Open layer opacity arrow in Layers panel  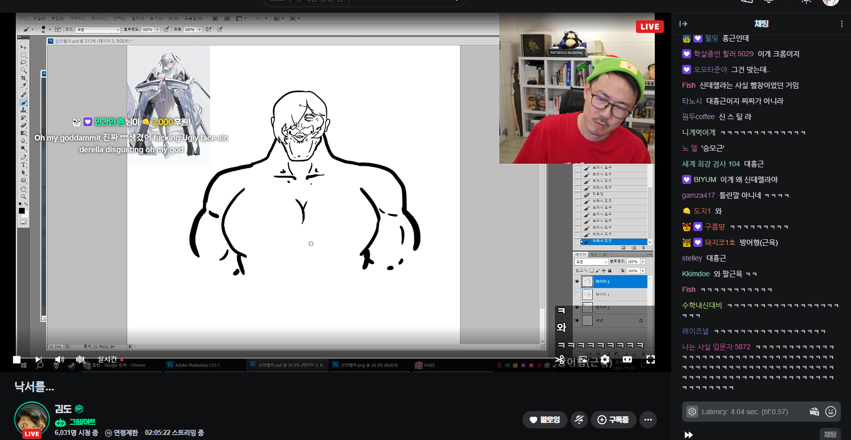pyautogui.click(x=643, y=262)
